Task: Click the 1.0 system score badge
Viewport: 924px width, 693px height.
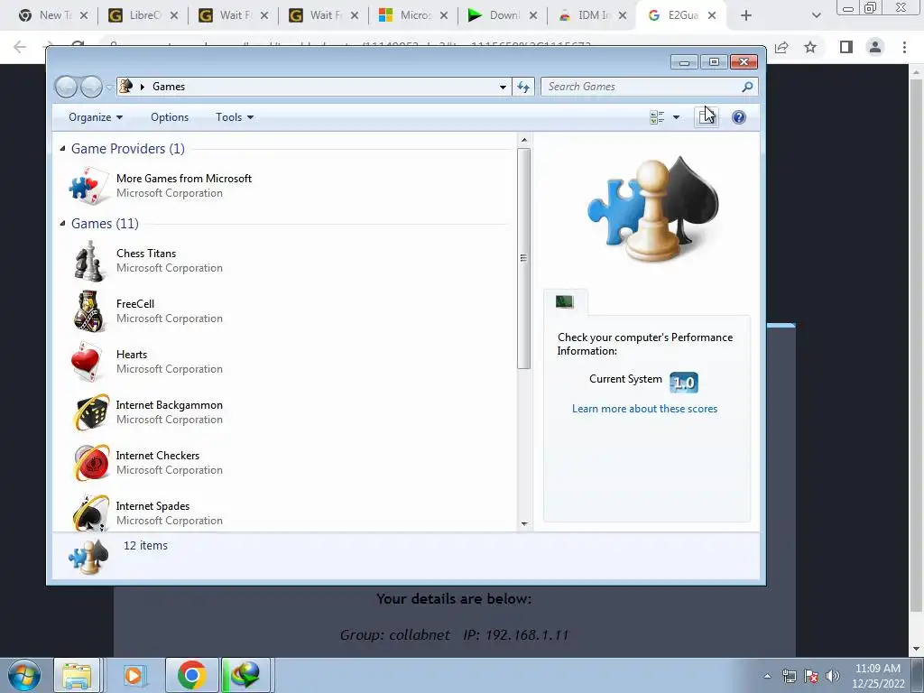Action: (684, 383)
